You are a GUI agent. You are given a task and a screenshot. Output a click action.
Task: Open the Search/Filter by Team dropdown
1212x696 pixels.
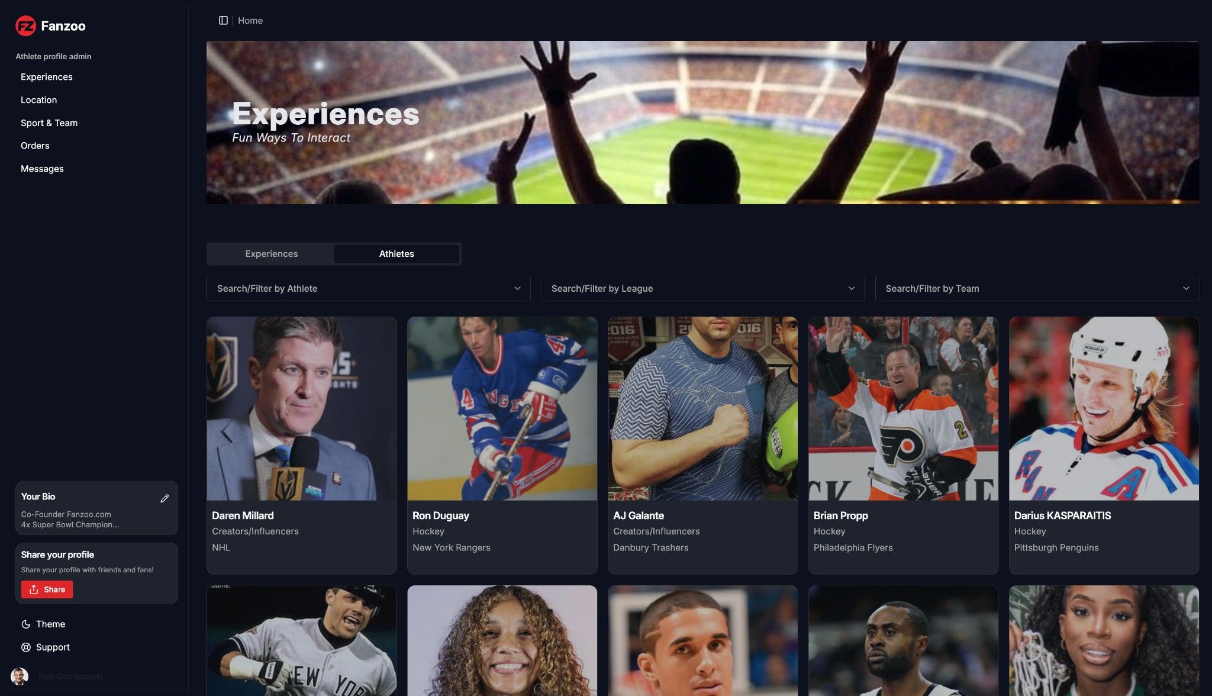(x=1037, y=289)
